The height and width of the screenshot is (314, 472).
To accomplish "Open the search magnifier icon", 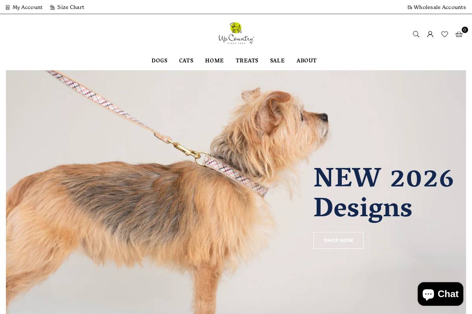I will [x=416, y=34].
